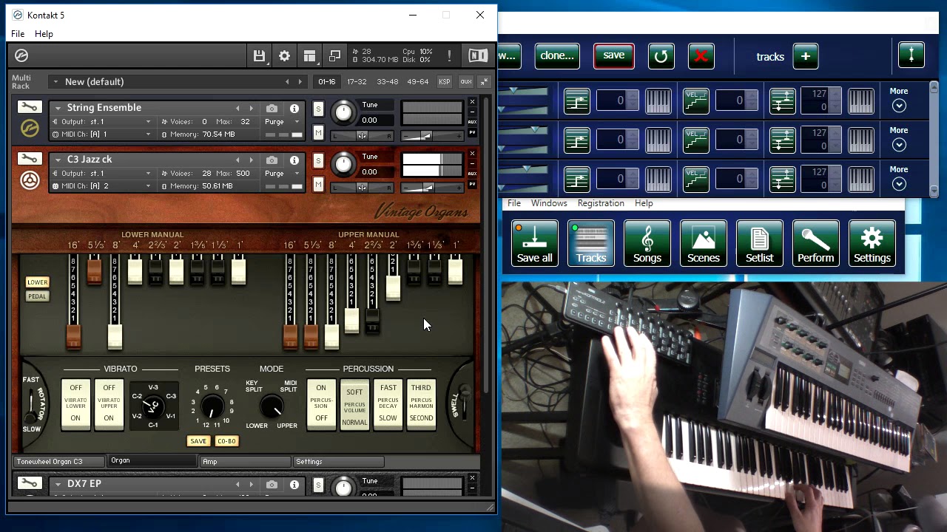Toggle the Vibrato Lower switch
The height and width of the screenshot is (532, 947).
pos(75,403)
